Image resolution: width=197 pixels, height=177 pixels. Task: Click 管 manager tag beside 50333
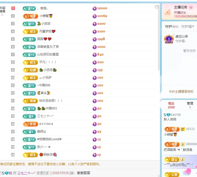pyautogui.click(x=183, y=129)
